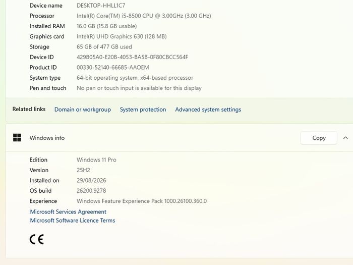Viewport: 353px width, 265px height.
Task: Click the Windows logo icon beside Windows info
Action: point(17,138)
